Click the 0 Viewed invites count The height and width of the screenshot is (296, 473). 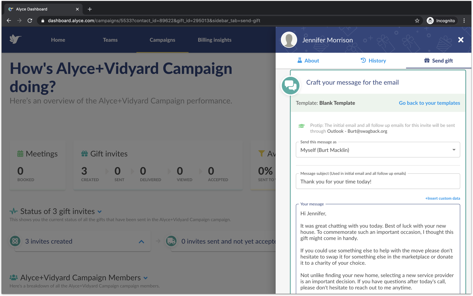180,171
